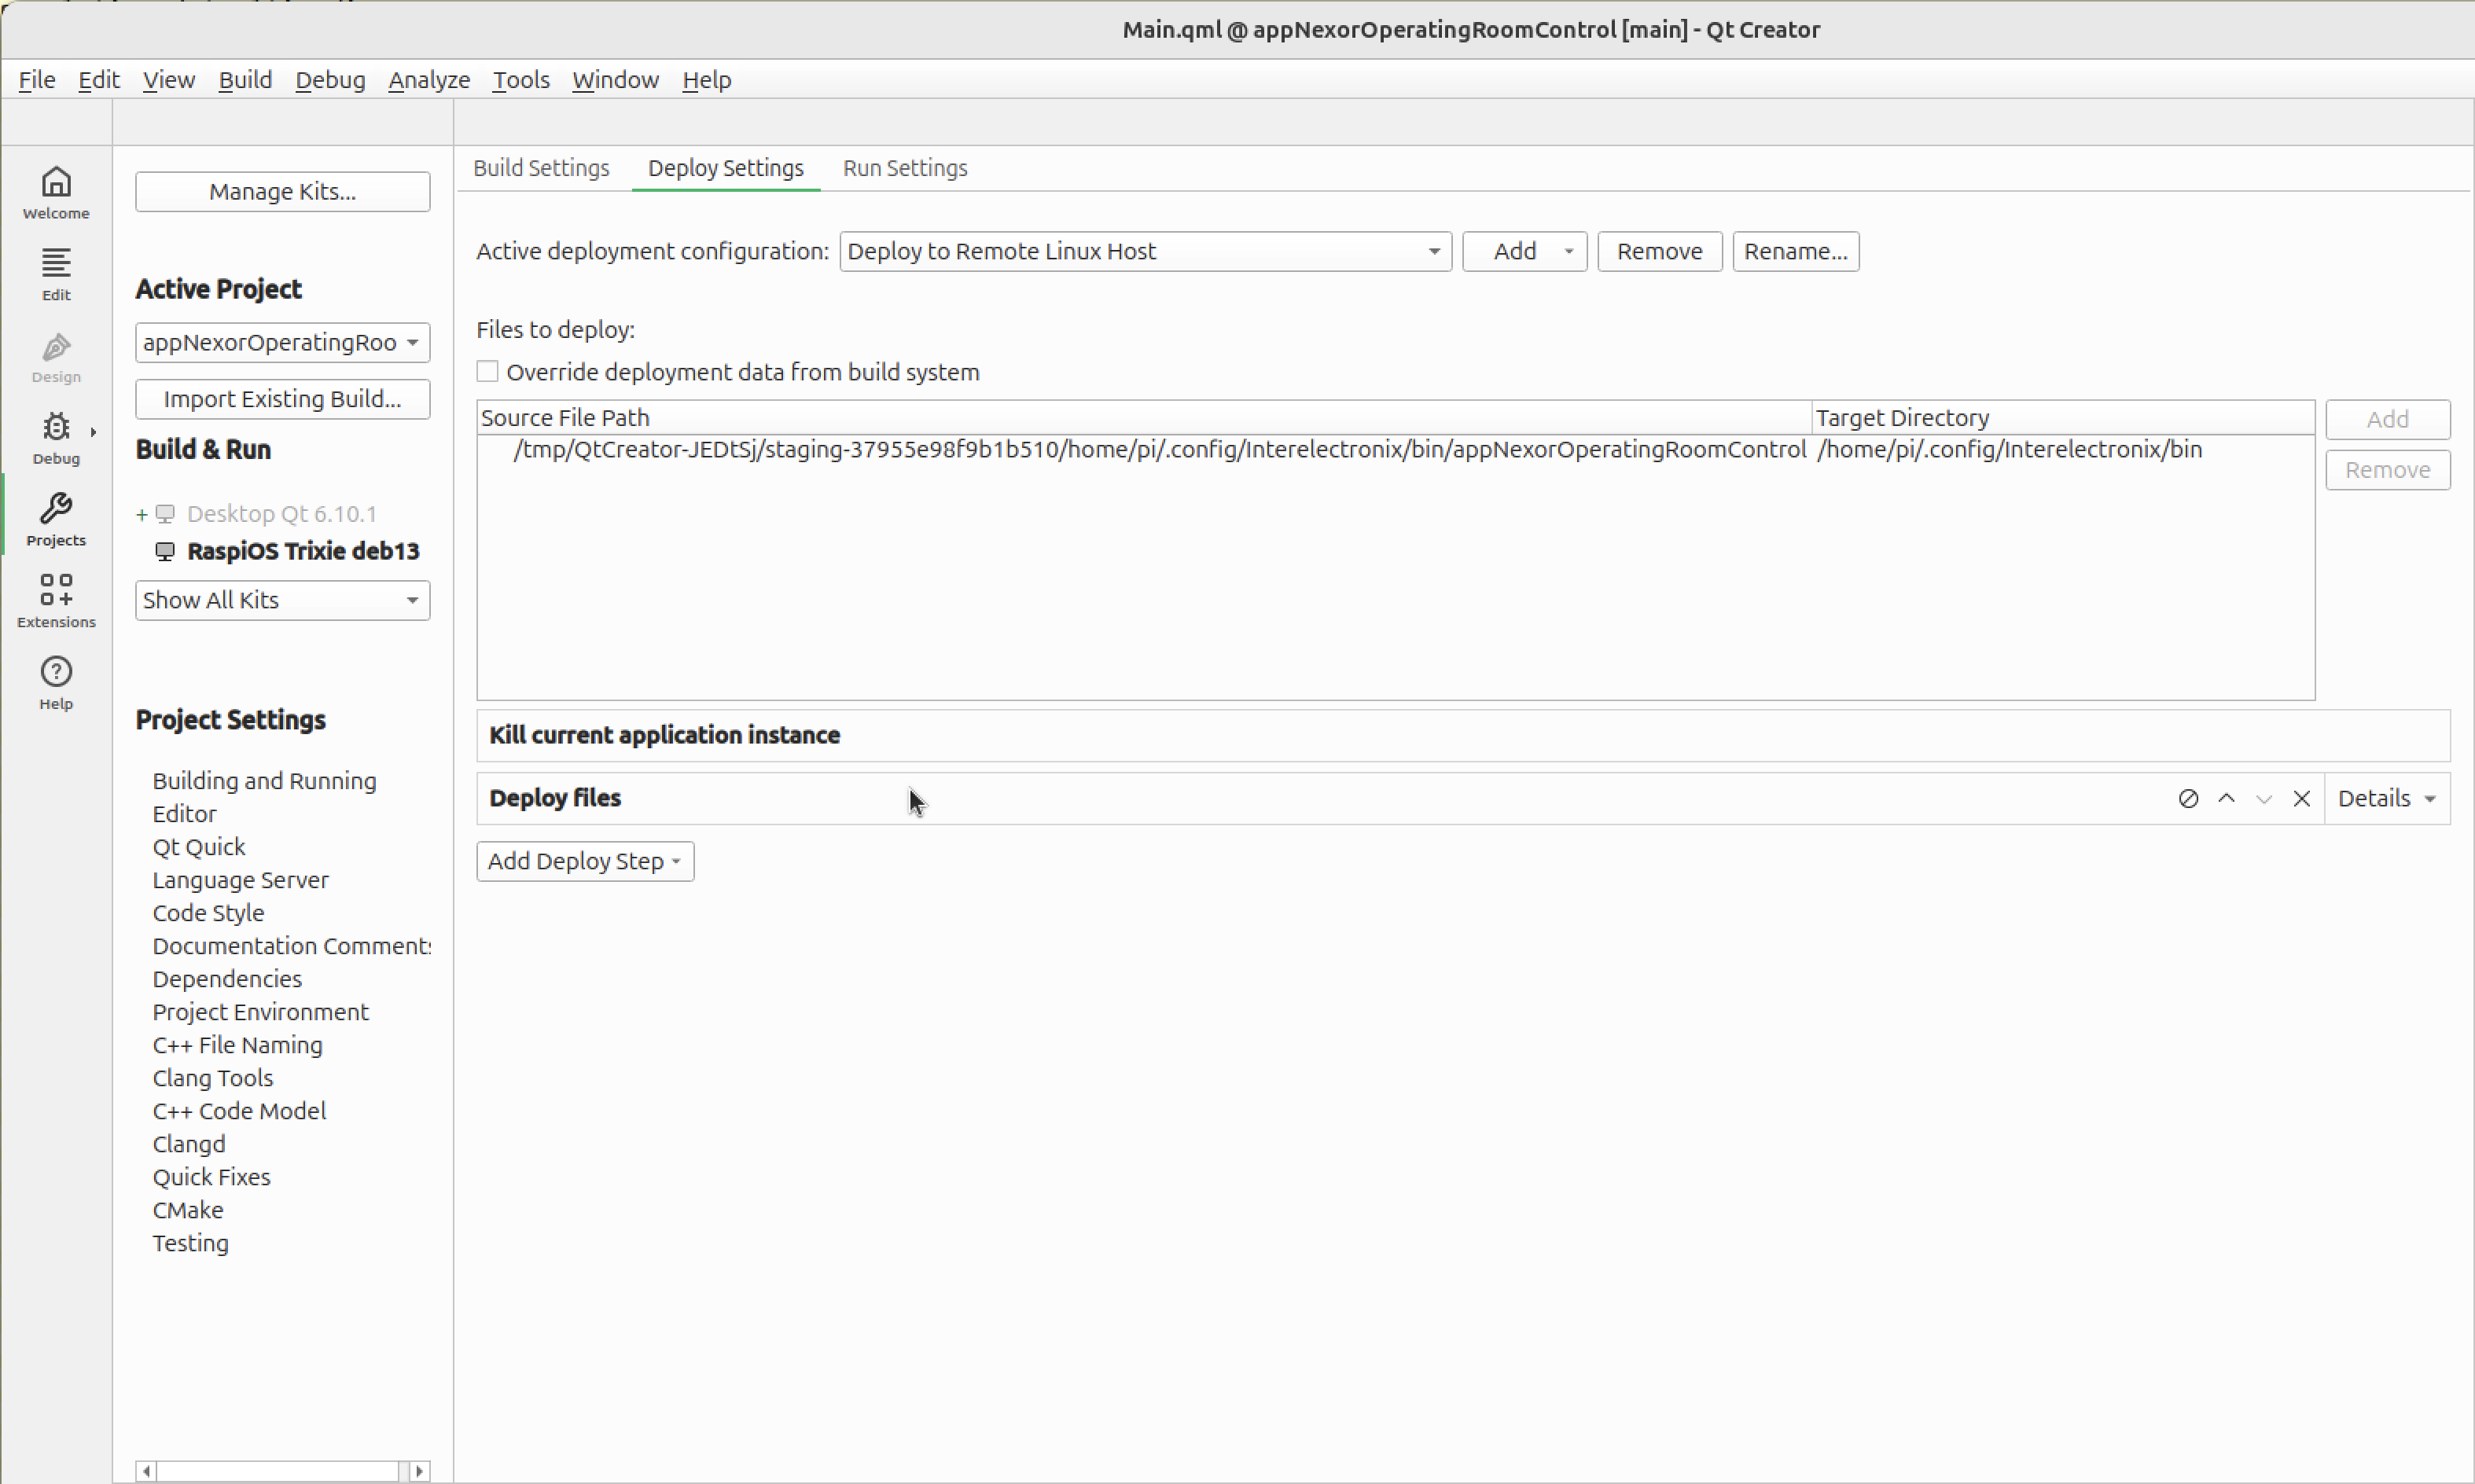Click Rename for the deployment configuration
This screenshot has width=2475, height=1484.
click(1794, 251)
